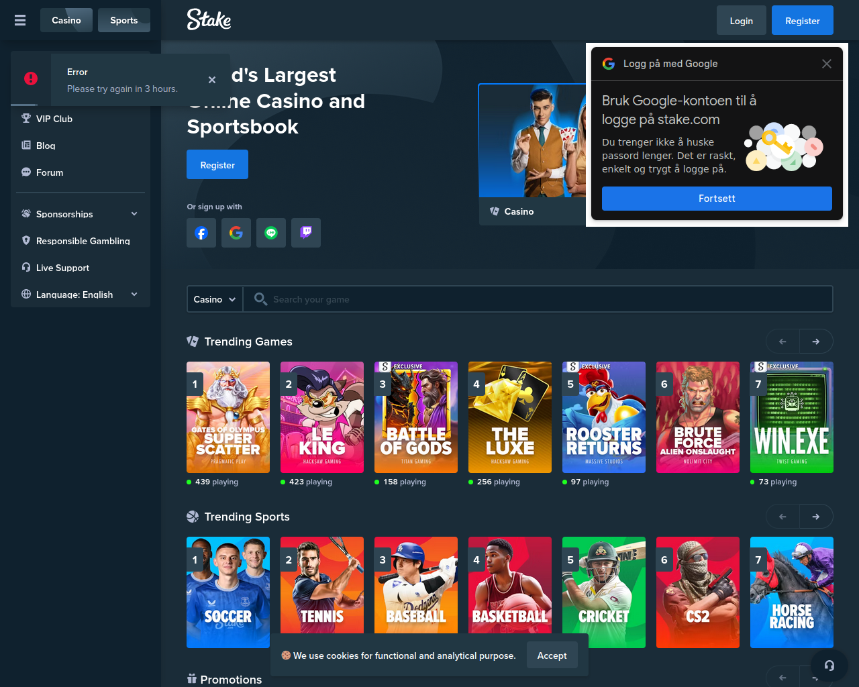Click the hero Register button

point(217,164)
